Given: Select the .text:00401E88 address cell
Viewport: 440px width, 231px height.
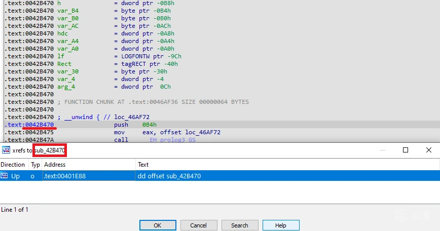Looking at the screenshot, I should [89, 176].
